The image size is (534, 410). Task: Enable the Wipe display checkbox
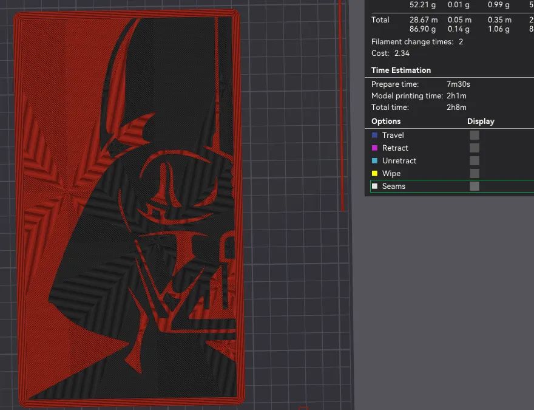[x=474, y=173]
